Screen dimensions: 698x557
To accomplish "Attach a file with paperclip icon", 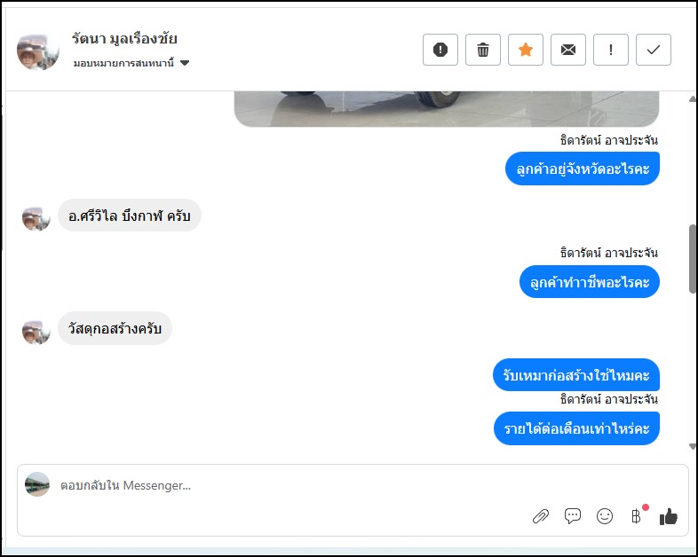I will pos(541,516).
